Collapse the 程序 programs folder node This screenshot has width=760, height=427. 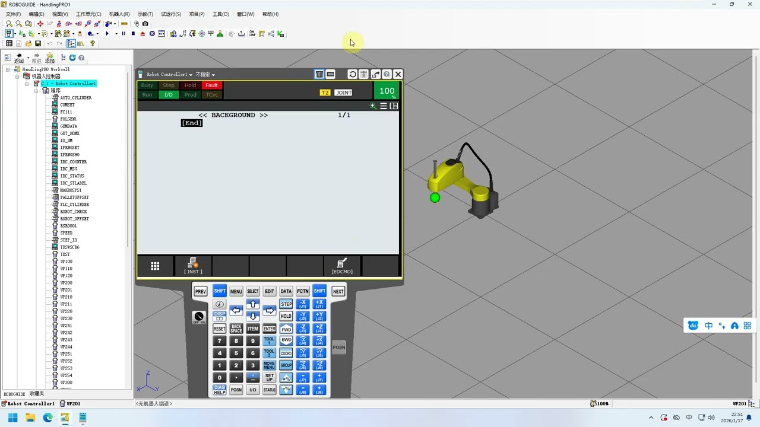pyautogui.click(x=36, y=91)
